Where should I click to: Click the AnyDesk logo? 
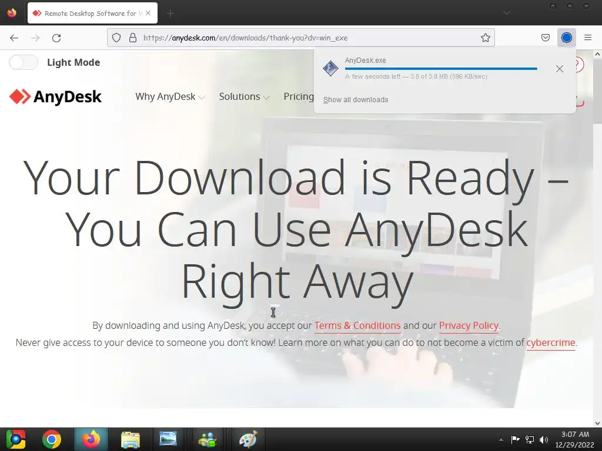[55, 97]
